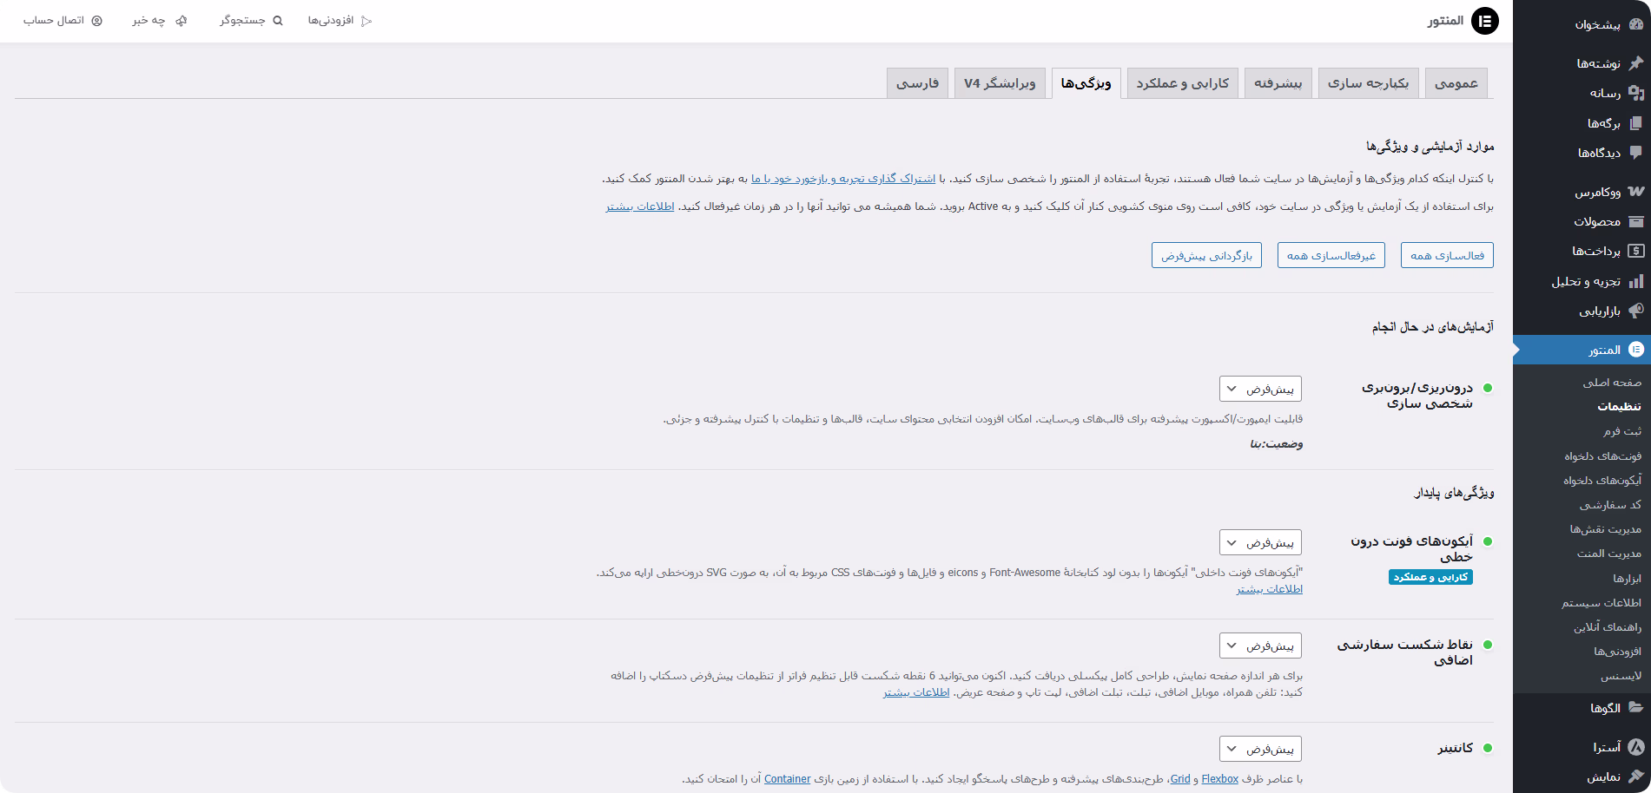
Task: Click the افزودنی‌ها add-ons icon in top bar
Action: coord(367,21)
